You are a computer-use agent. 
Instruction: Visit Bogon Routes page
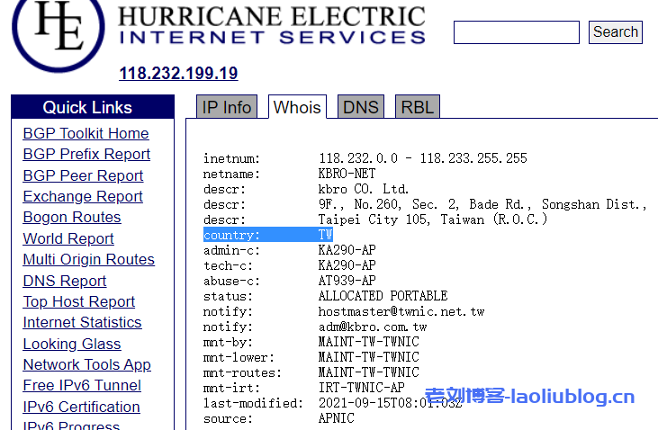(72, 218)
